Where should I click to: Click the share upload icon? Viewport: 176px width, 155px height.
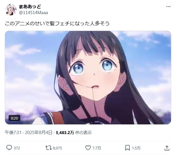[167, 148]
